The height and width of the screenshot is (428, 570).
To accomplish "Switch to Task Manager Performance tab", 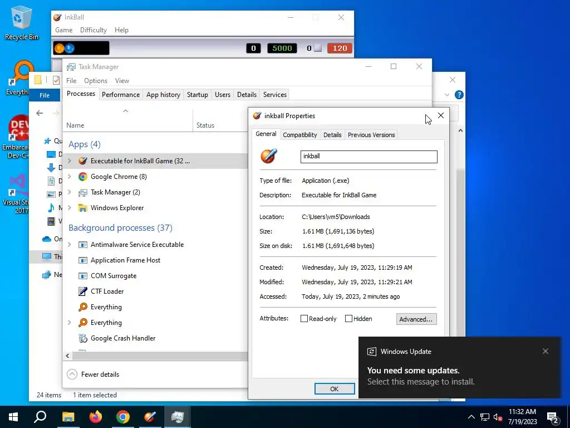I will (x=121, y=95).
